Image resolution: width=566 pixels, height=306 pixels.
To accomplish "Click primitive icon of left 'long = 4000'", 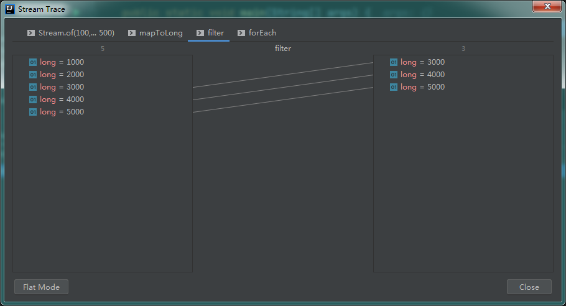I will click(33, 100).
